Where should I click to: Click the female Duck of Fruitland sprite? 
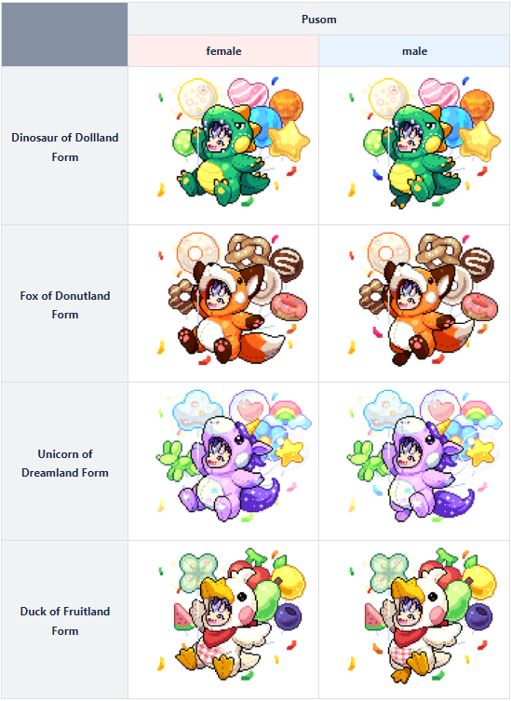(x=234, y=615)
